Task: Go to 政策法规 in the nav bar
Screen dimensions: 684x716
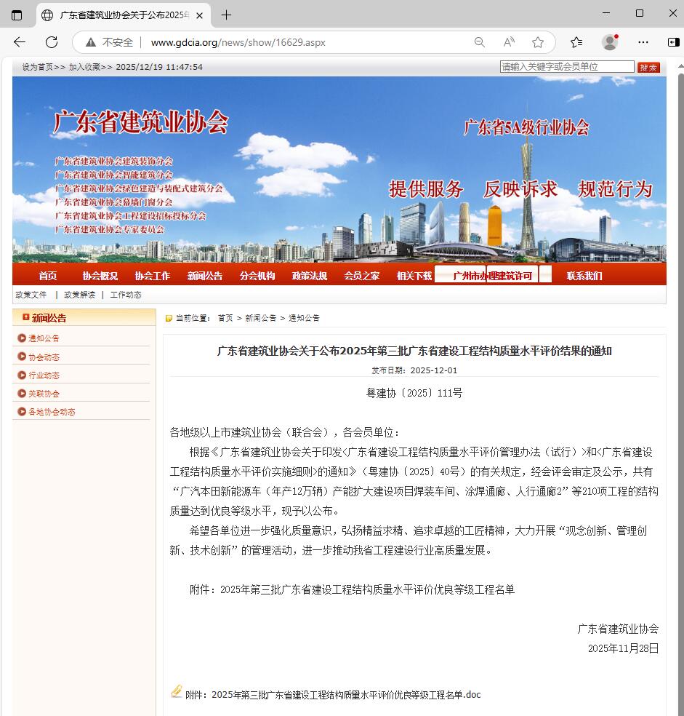Action: pos(310,276)
